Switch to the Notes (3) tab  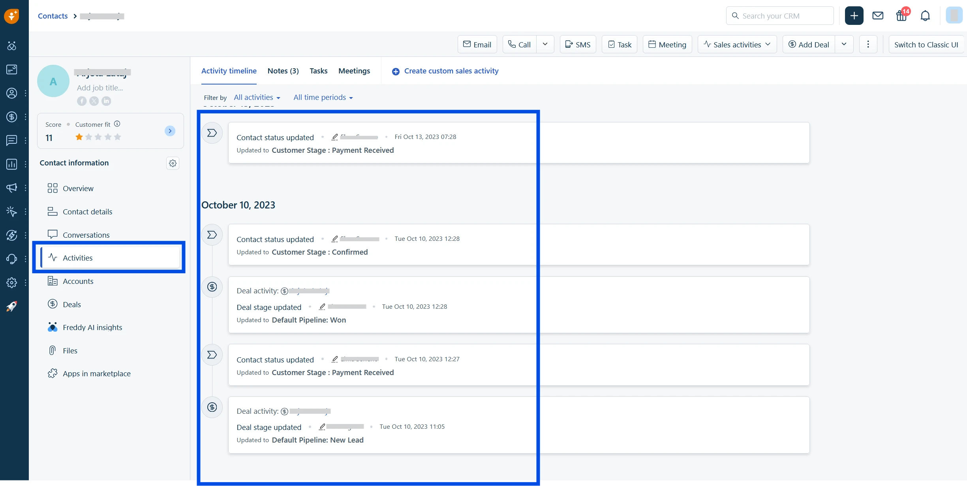point(283,71)
